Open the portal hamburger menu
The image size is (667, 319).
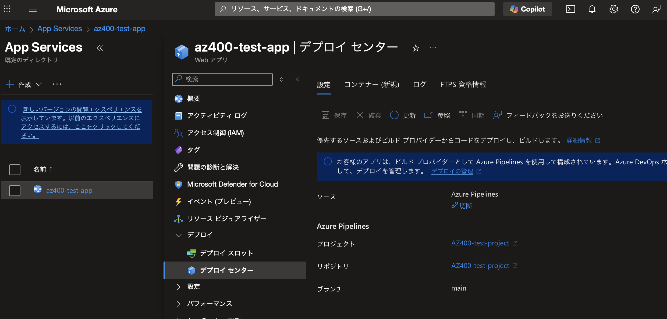coord(33,9)
